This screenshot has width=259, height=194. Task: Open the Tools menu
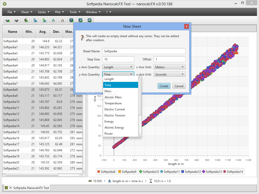click(75, 12)
